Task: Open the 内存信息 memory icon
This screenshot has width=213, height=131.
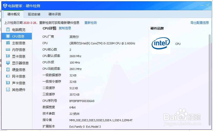Action: (8, 49)
